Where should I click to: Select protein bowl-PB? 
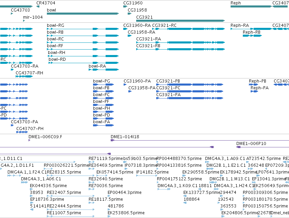tap(103, 91)
